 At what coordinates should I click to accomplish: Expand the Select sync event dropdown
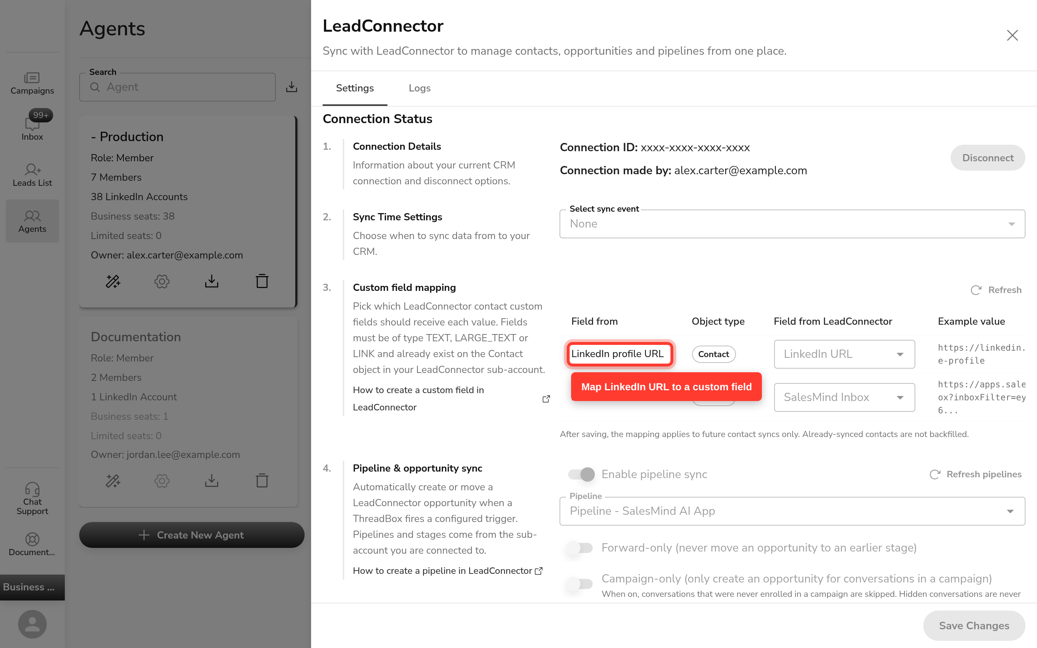pyautogui.click(x=792, y=224)
